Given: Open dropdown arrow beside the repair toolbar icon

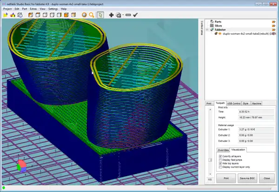Looking at the screenshot, I should [123, 15].
